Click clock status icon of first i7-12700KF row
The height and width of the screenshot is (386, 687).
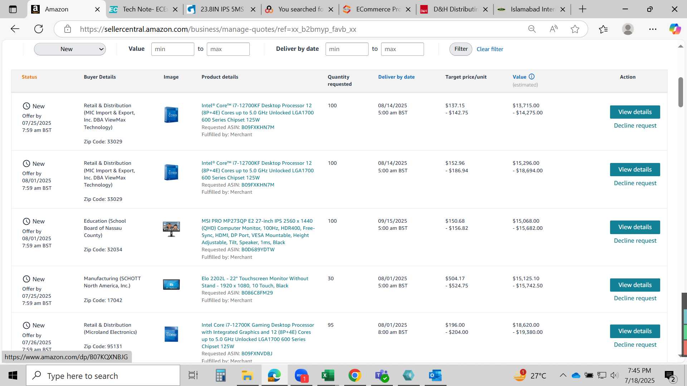(26, 106)
